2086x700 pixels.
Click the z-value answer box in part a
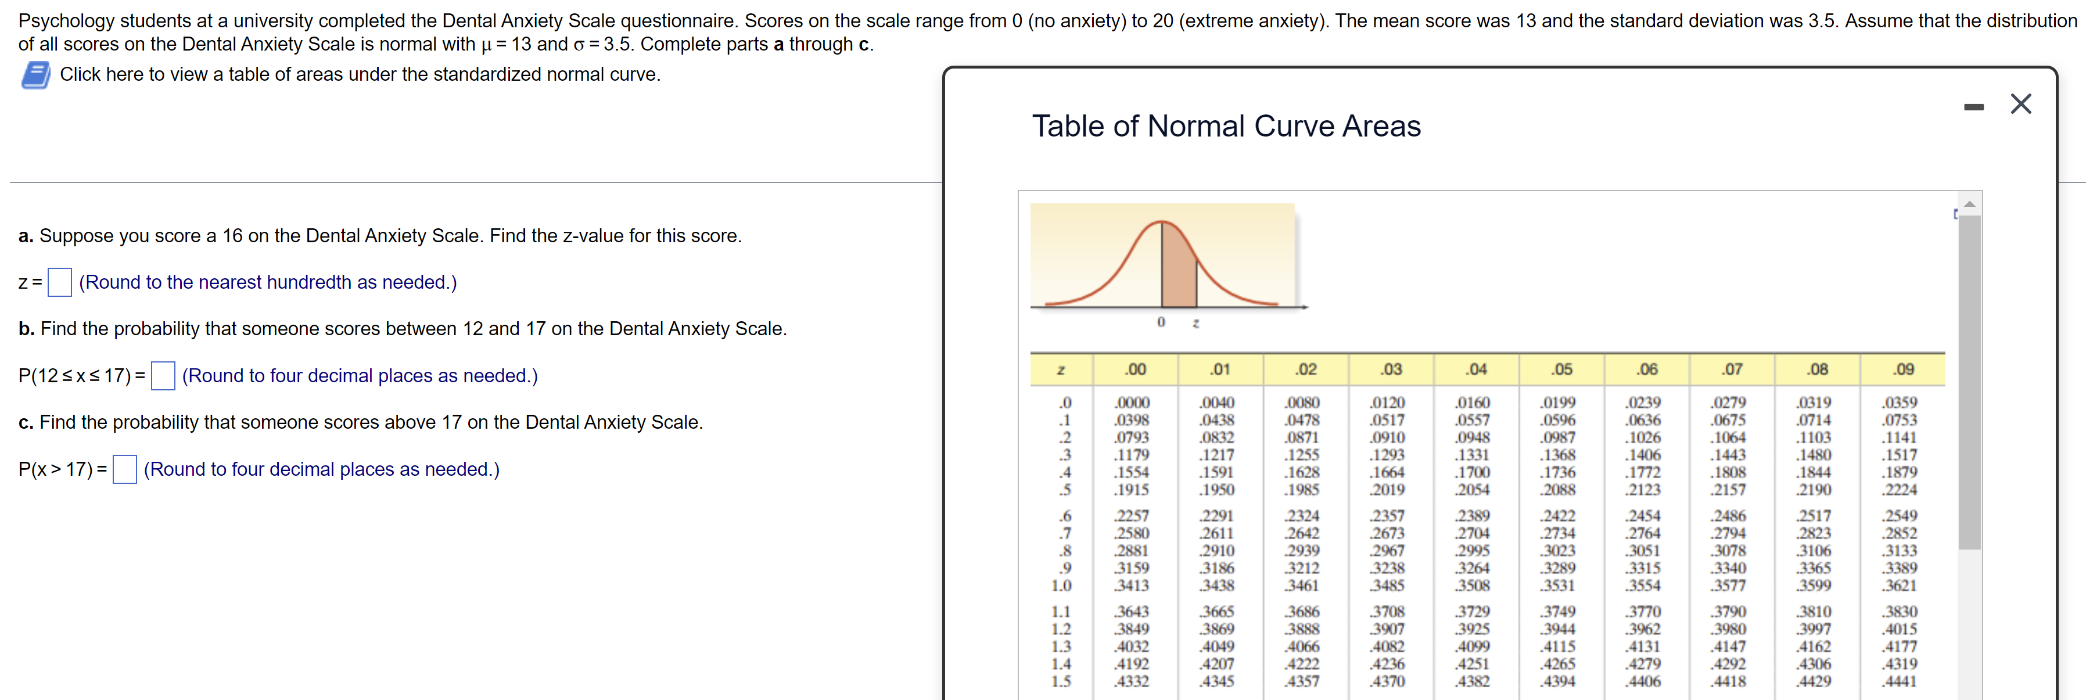pyautogui.click(x=60, y=283)
